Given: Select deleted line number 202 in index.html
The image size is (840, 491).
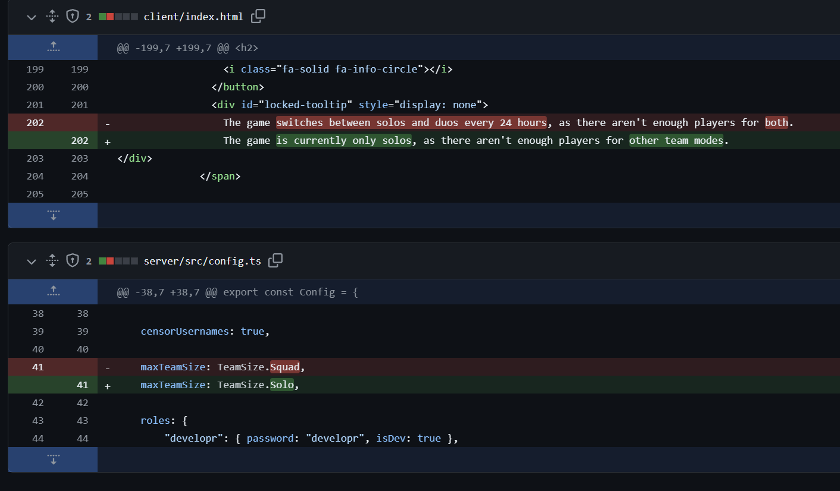Looking at the screenshot, I should point(35,122).
